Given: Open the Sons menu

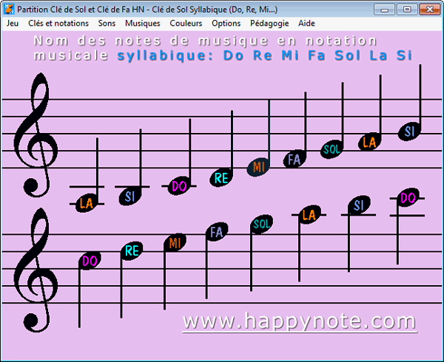Looking at the screenshot, I should (107, 24).
